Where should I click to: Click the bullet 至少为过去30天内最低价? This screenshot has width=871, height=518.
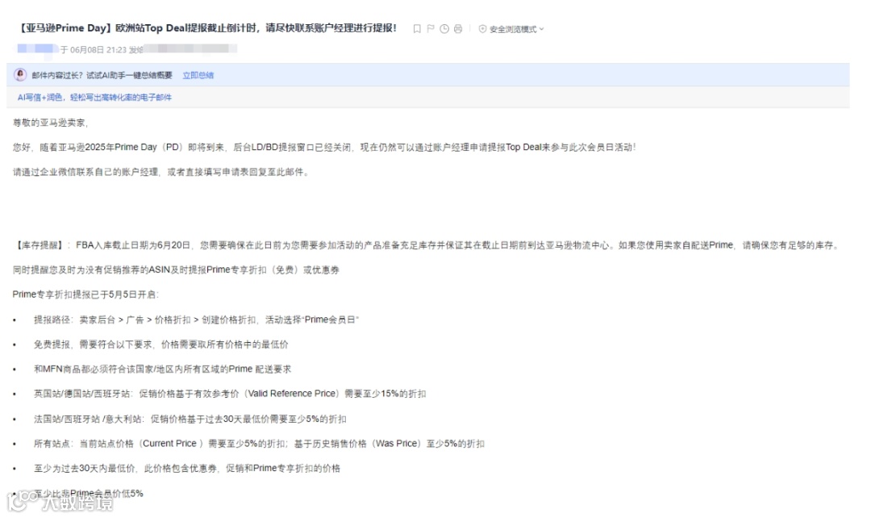pyautogui.click(x=186, y=469)
